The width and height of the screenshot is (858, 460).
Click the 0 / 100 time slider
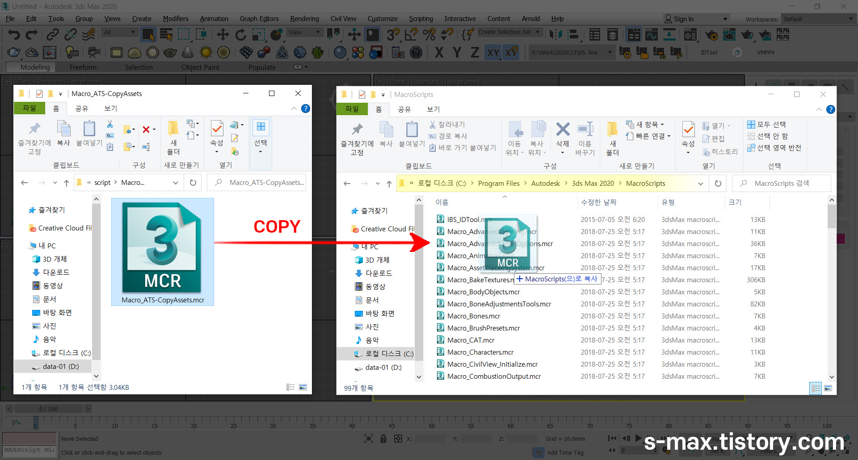pyautogui.click(x=48, y=409)
